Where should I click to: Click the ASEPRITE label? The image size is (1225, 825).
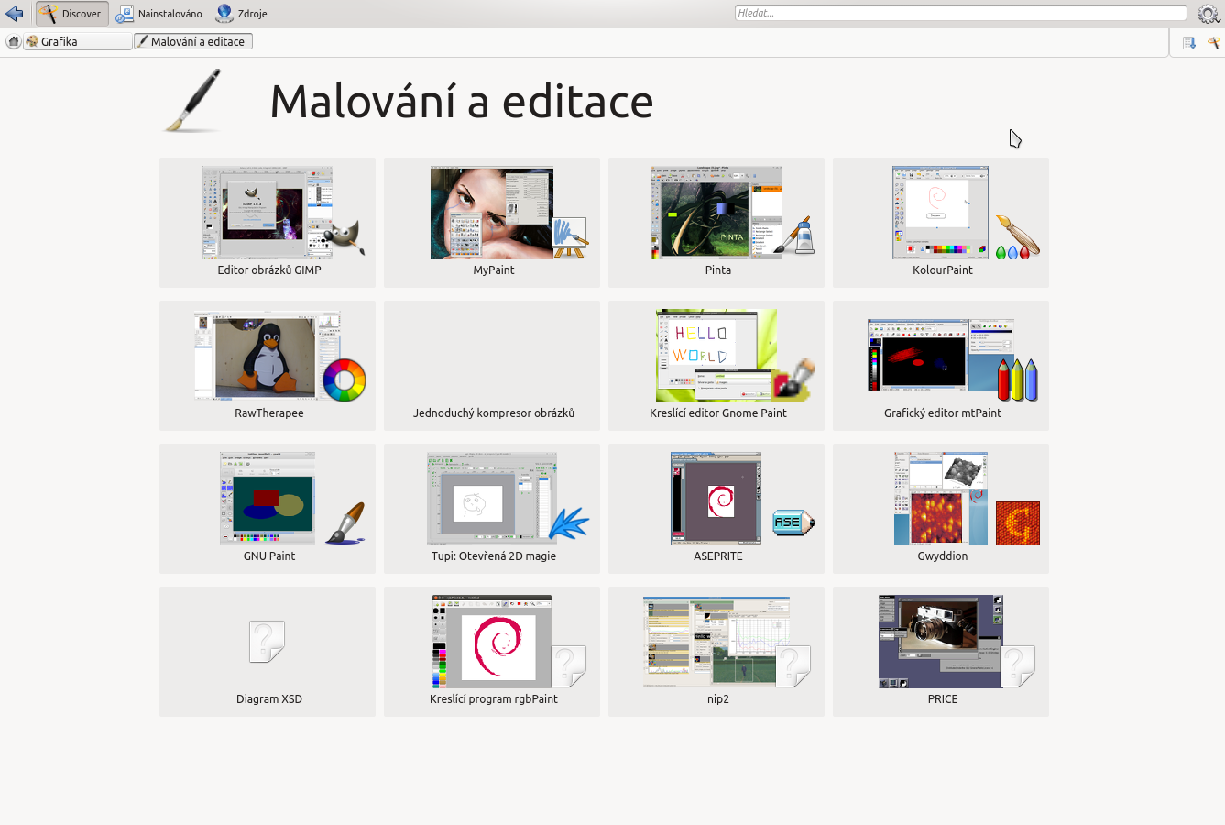718,556
